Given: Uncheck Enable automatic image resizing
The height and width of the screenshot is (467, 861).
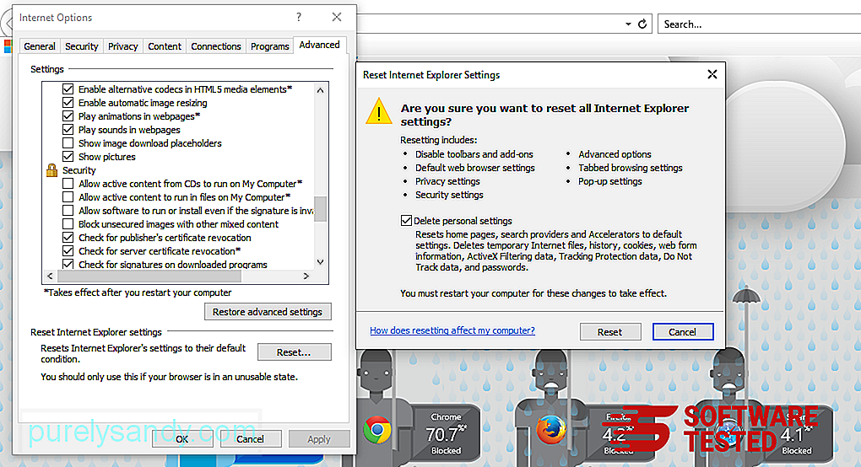Looking at the screenshot, I should 68,103.
